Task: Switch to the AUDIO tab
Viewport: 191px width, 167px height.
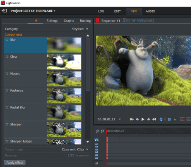Action: (150, 11)
